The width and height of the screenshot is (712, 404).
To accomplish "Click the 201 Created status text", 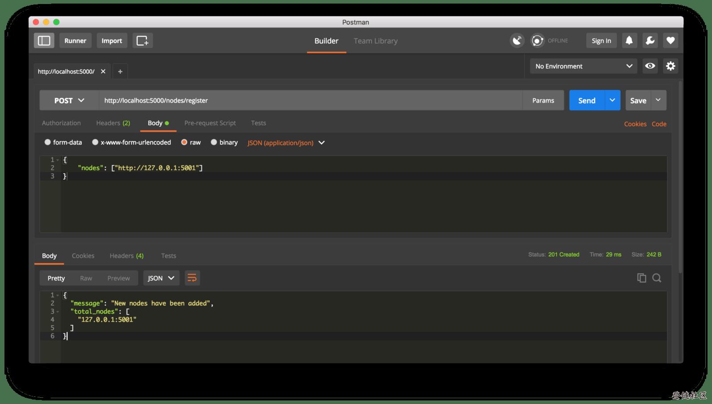I will tap(564, 255).
